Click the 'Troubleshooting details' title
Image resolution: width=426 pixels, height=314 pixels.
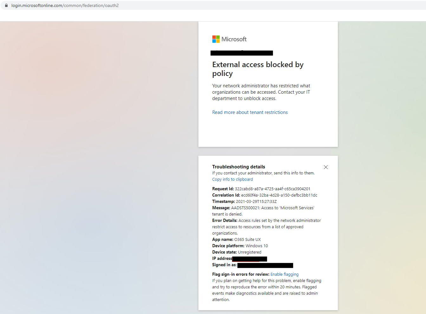click(238, 167)
